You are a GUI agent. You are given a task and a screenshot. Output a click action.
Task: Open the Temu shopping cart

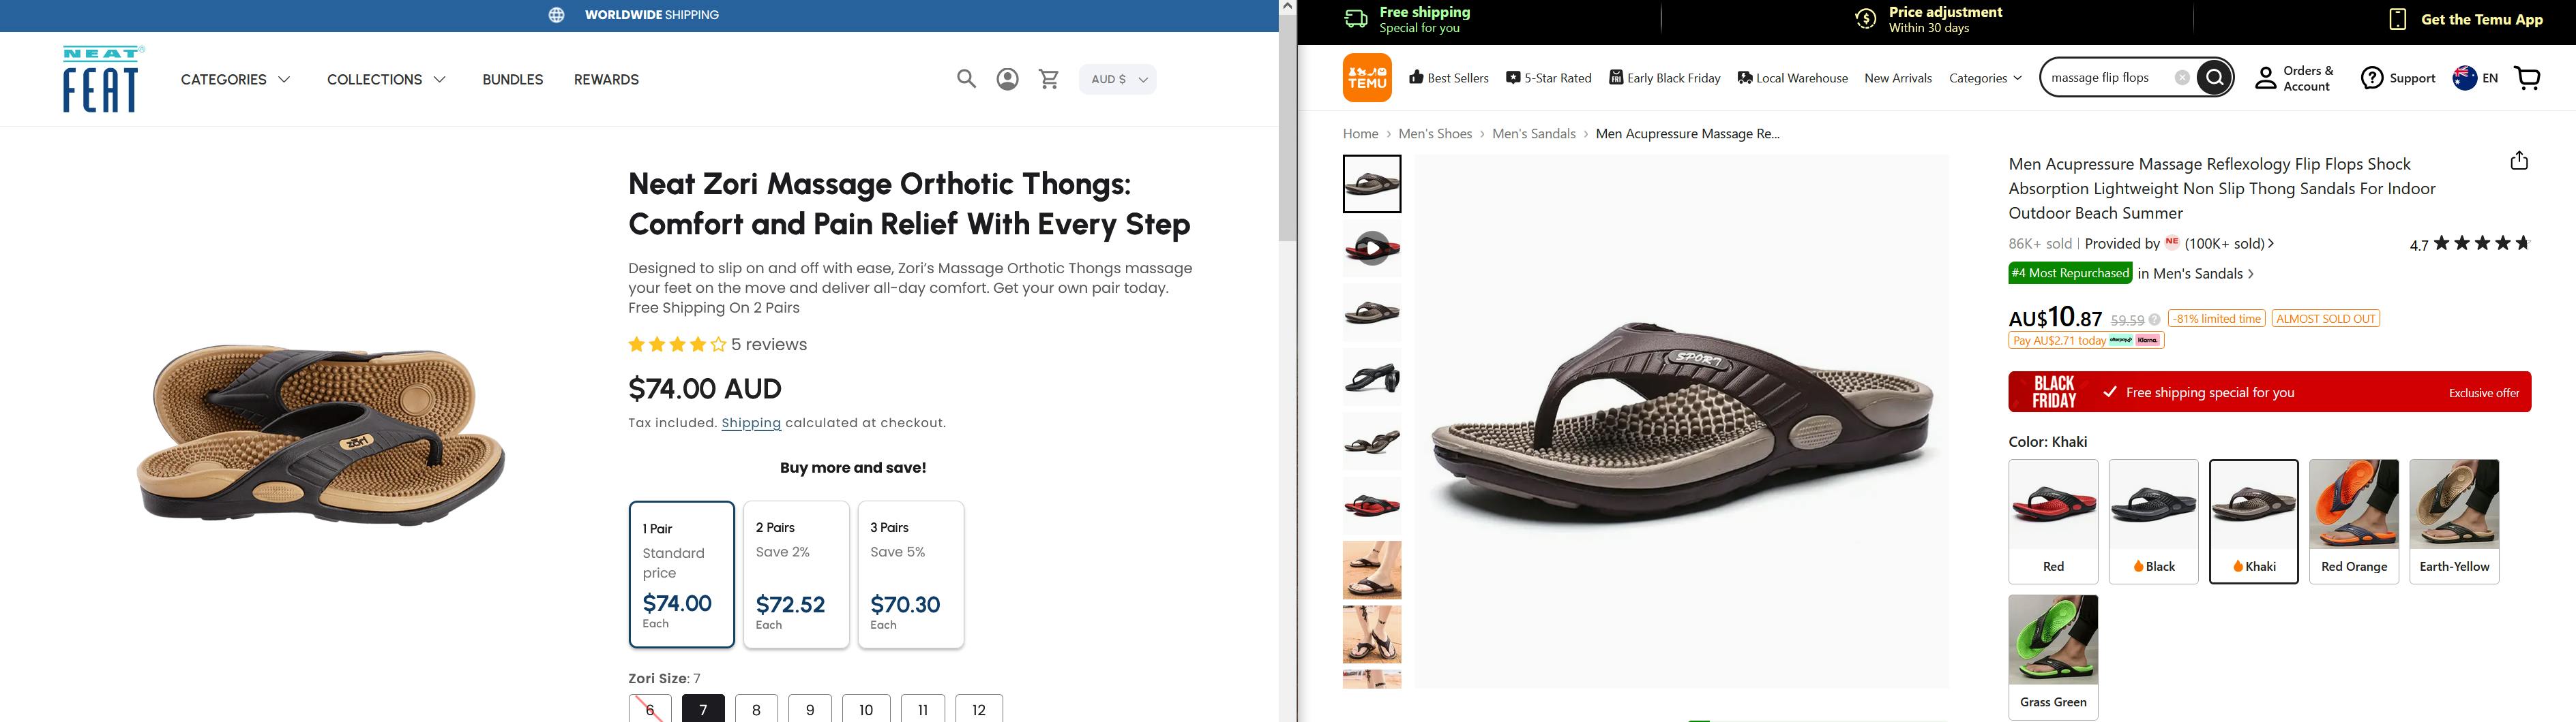pos(2526,78)
